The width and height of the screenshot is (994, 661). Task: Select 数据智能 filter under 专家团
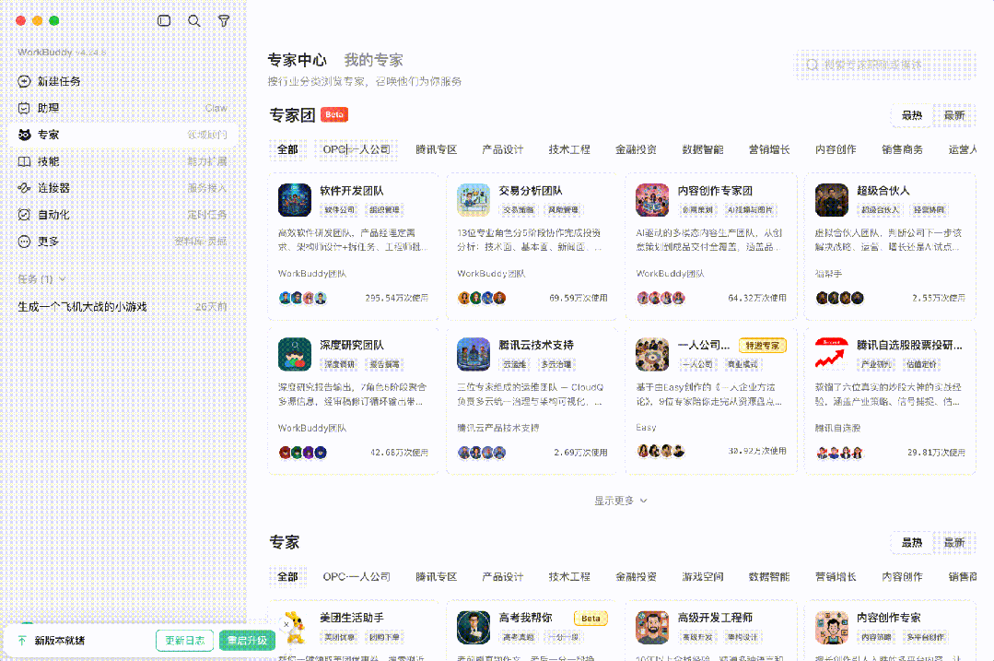[x=702, y=149]
